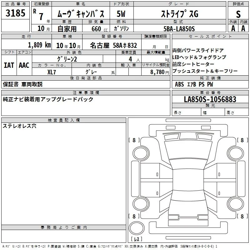Click registration number 名古屋 58Aホ832
The height and width of the screenshot is (250, 250).
click(113, 45)
